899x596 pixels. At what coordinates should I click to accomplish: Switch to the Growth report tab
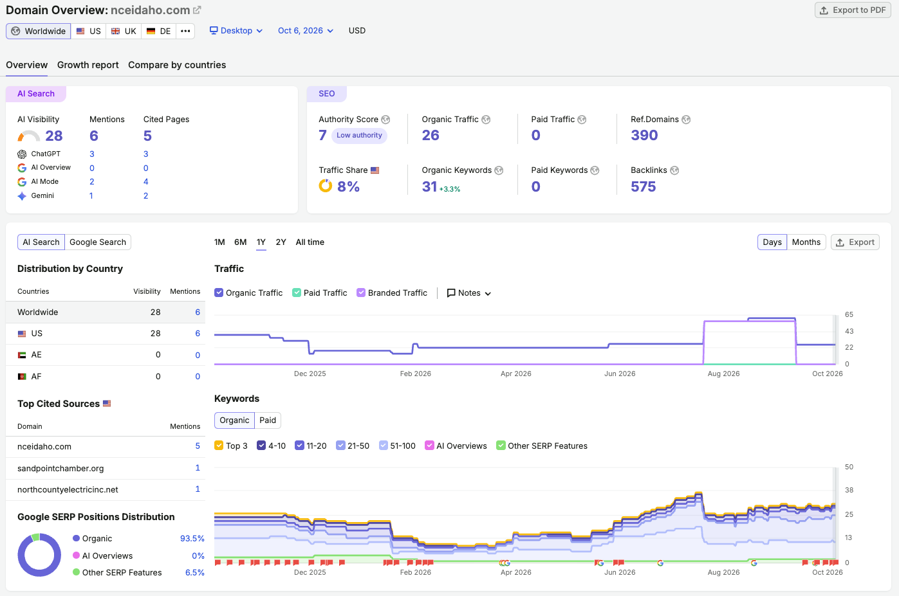[88, 65]
